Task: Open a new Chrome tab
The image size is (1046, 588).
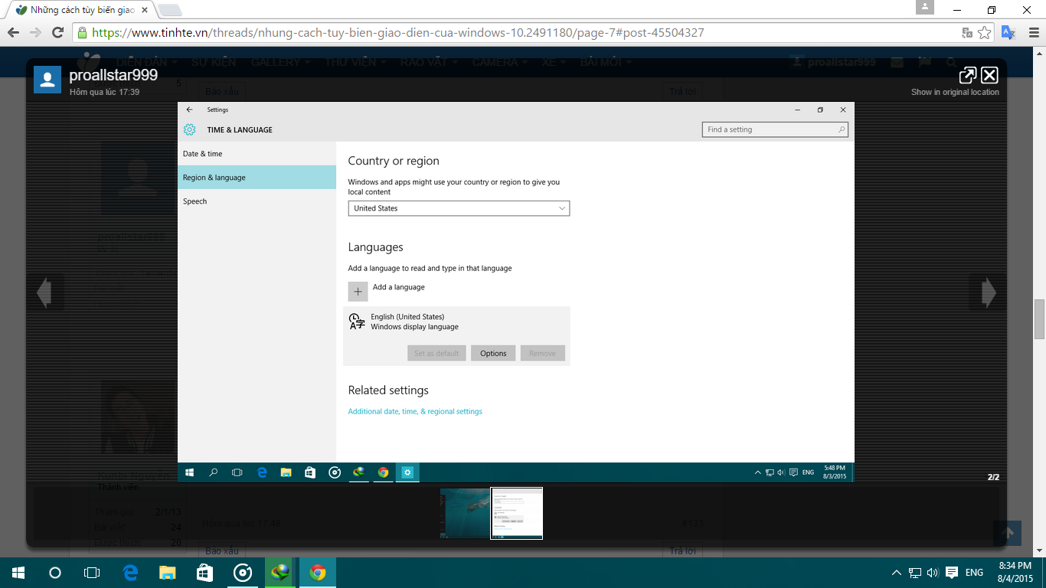Action: (x=169, y=11)
